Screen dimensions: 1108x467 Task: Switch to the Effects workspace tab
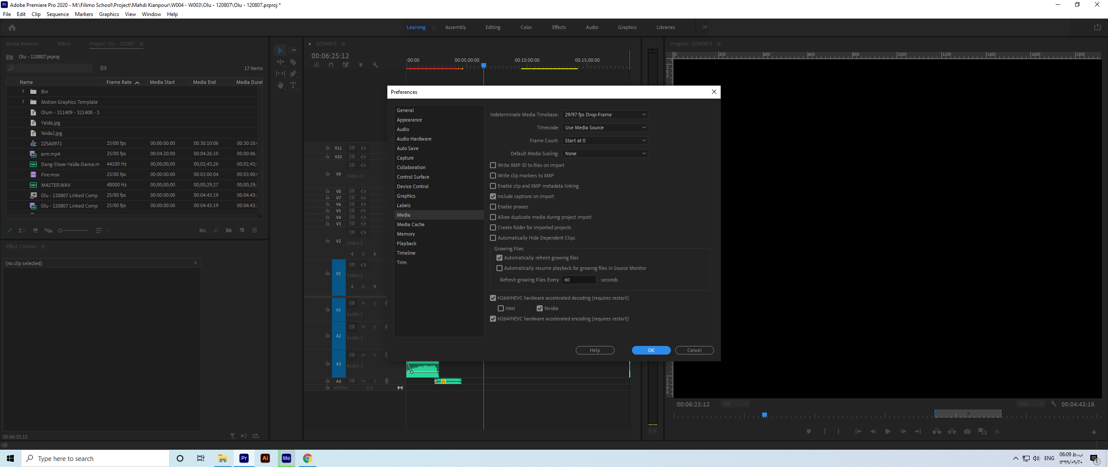(x=559, y=27)
